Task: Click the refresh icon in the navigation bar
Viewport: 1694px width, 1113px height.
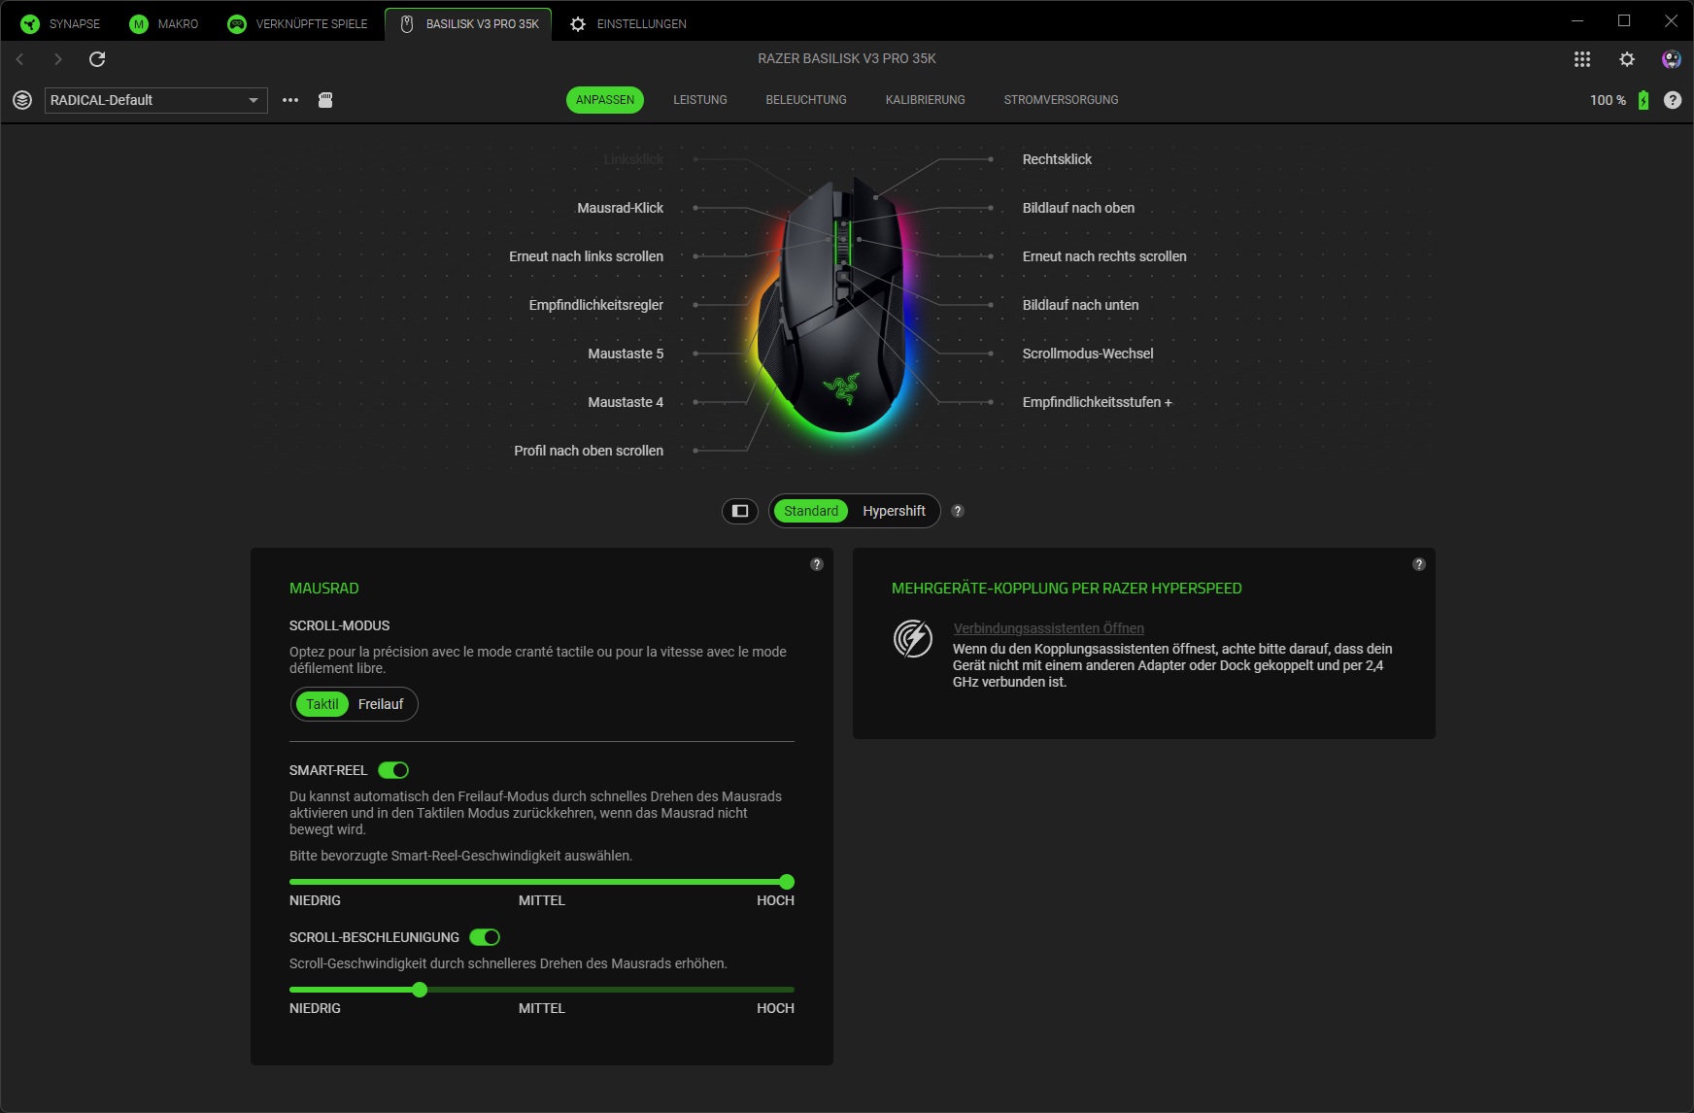Action: 97,59
